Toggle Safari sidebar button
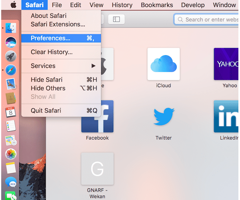This screenshot has height=200, width=240. coord(116,19)
